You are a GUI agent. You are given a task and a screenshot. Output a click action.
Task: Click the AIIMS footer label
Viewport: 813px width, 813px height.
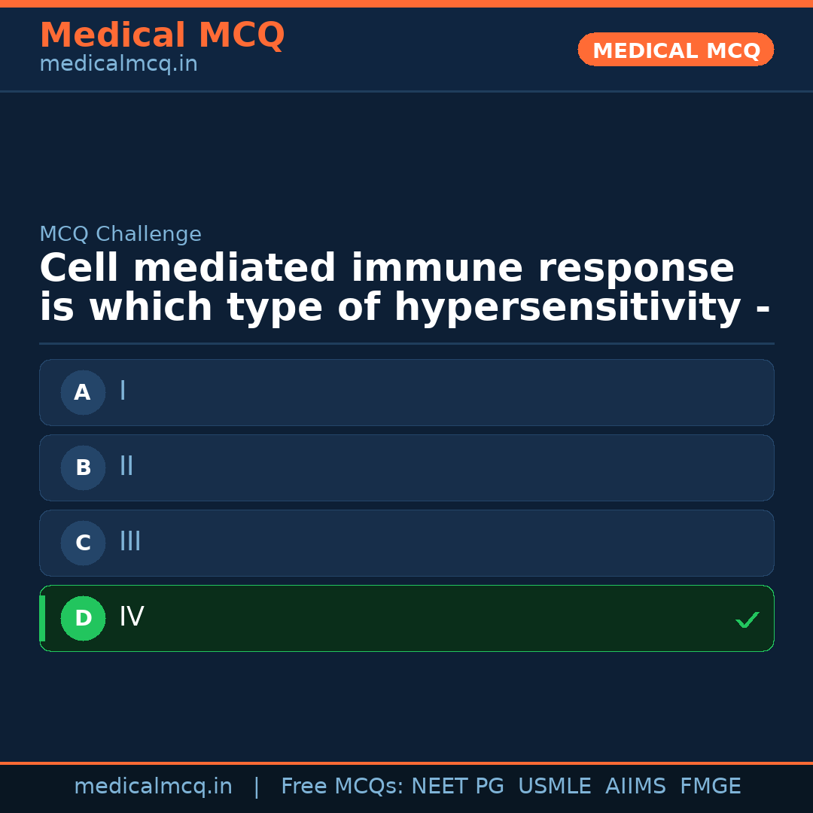pos(635,787)
